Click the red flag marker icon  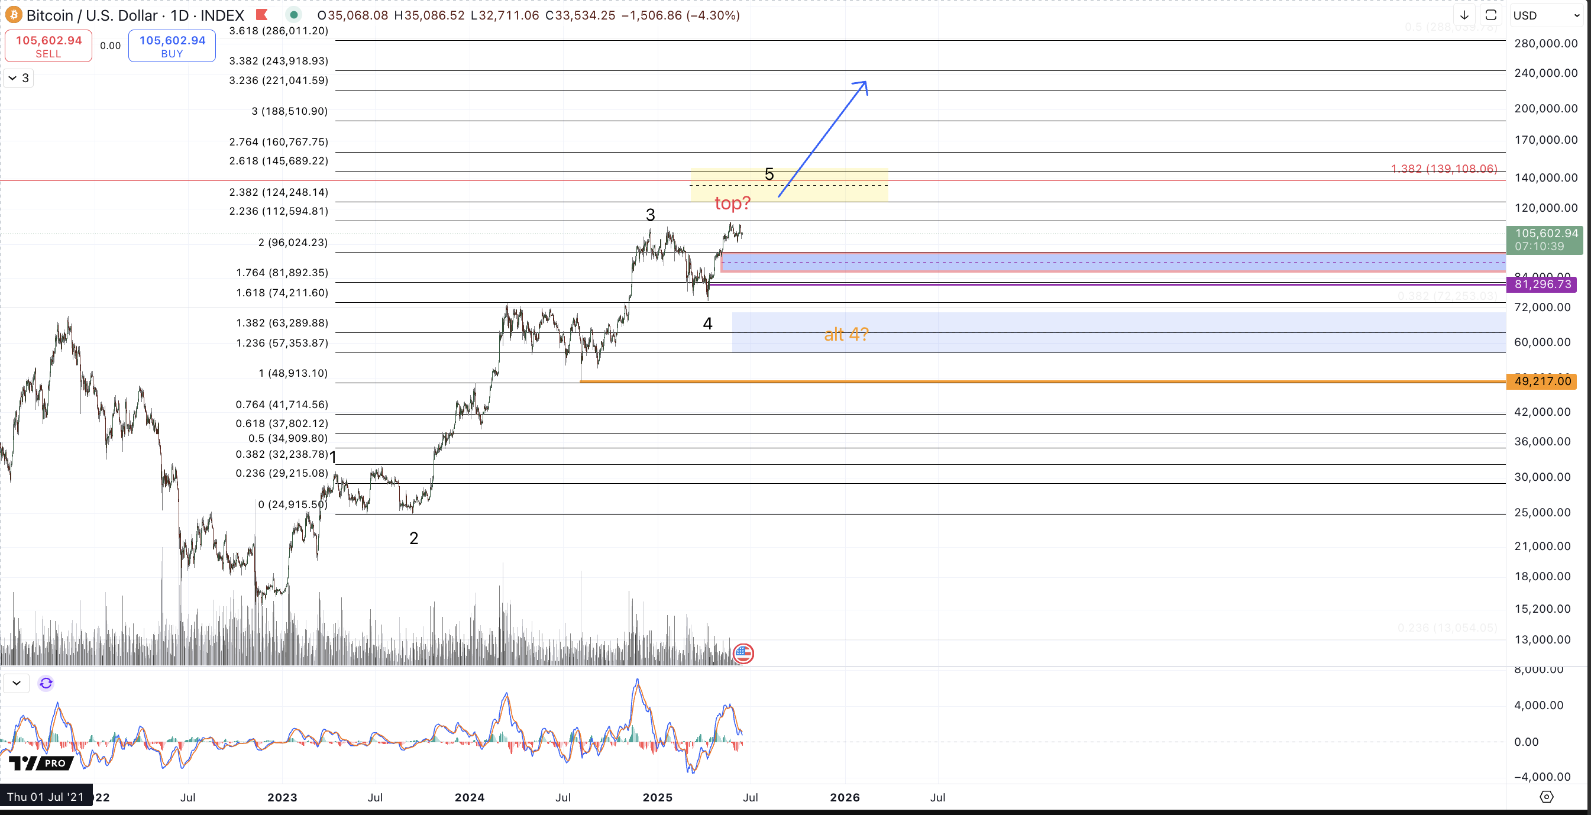(x=262, y=15)
